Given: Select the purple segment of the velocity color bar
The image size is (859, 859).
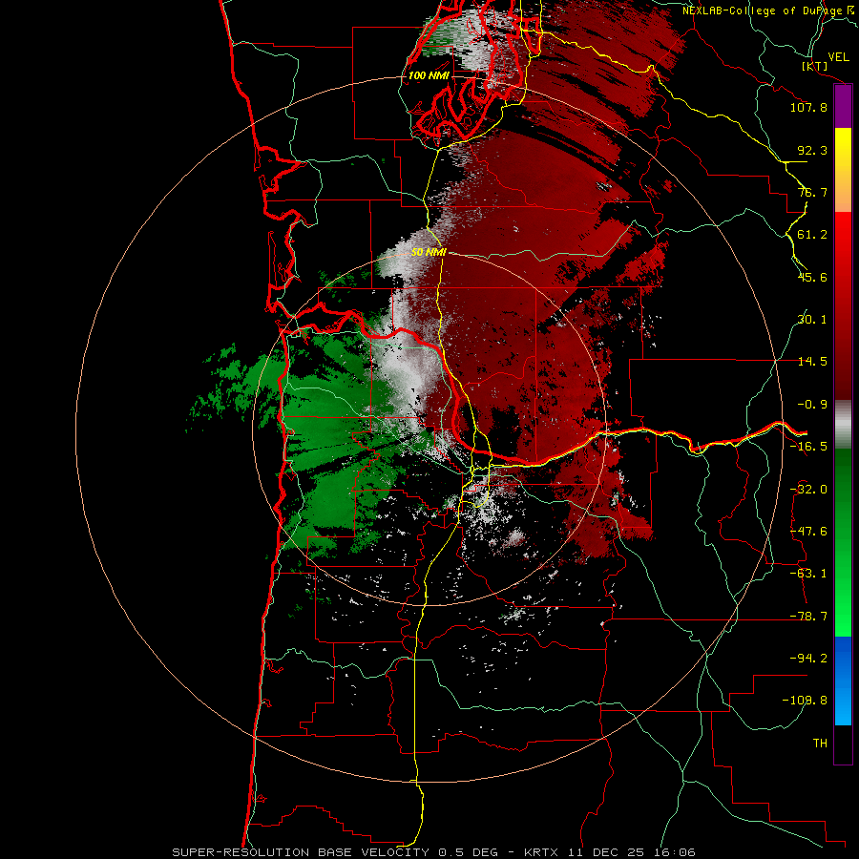Looking at the screenshot, I should click(x=843, y=106).
